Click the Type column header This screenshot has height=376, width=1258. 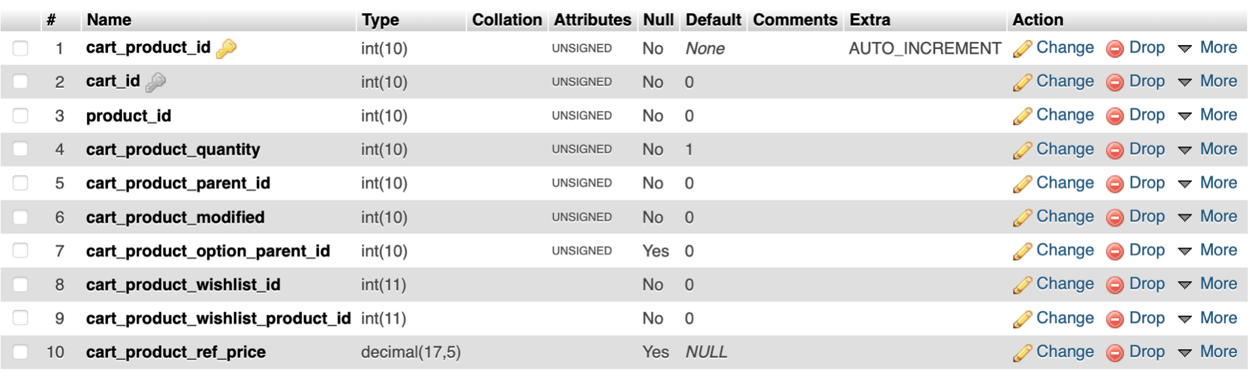[x=380, y=20]
